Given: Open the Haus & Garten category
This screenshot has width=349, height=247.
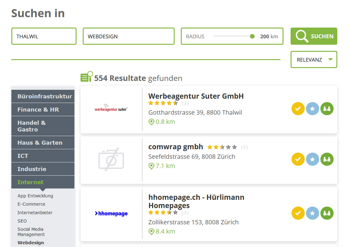Looking at the screenshot, I should click(43, 142).
